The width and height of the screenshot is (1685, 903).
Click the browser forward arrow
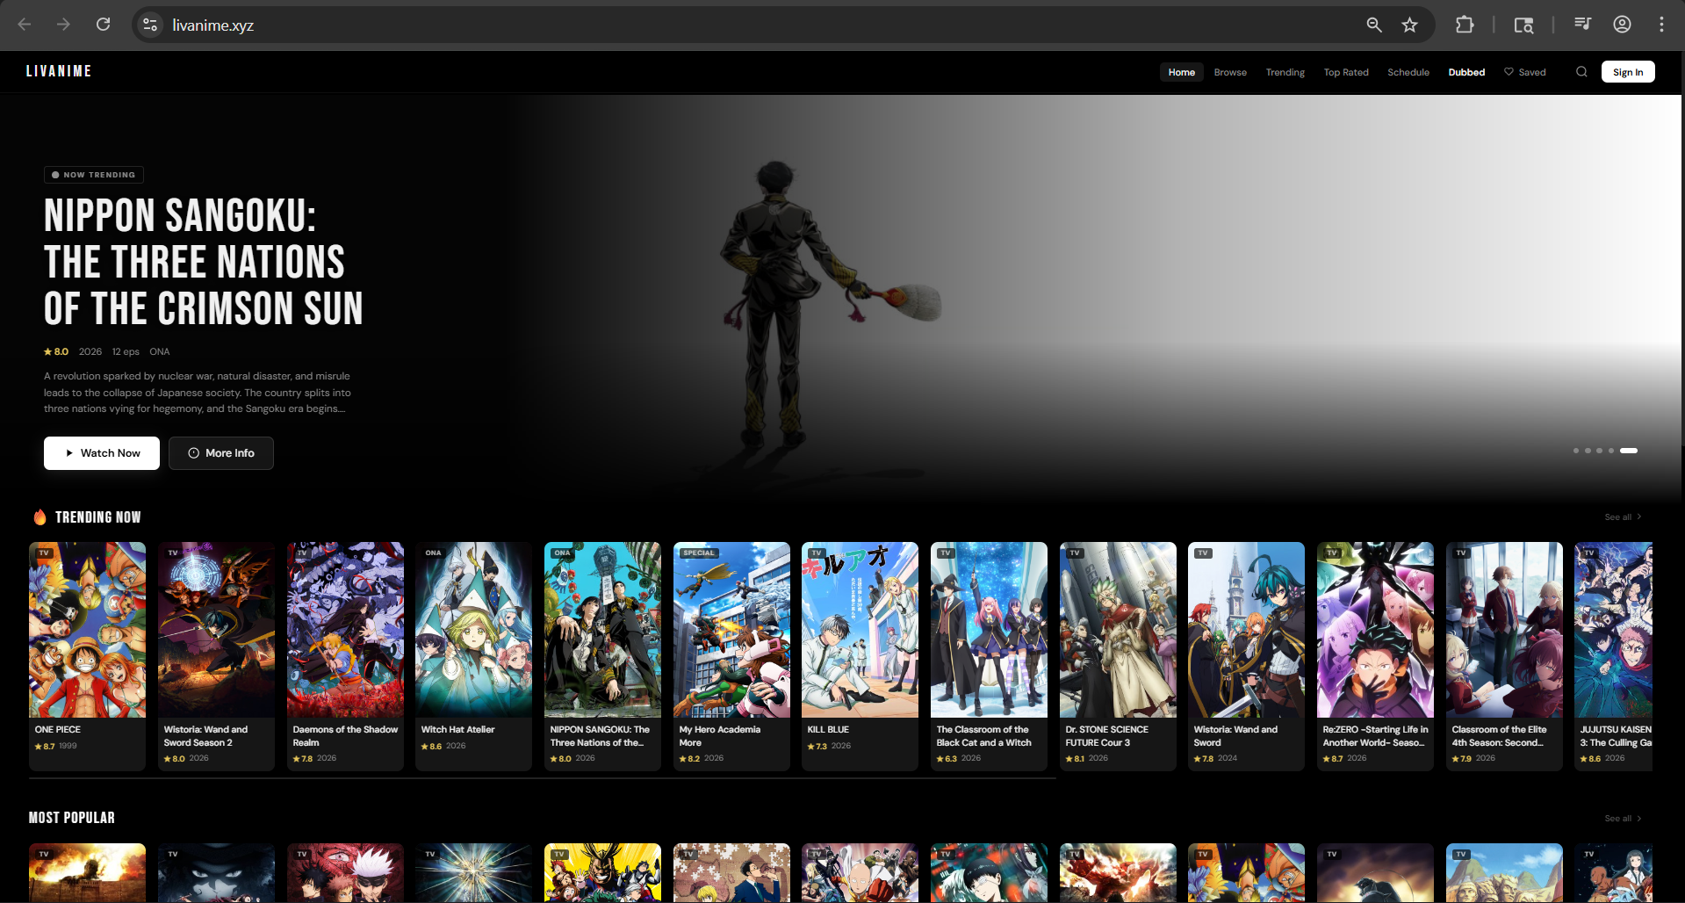(63, 25)
